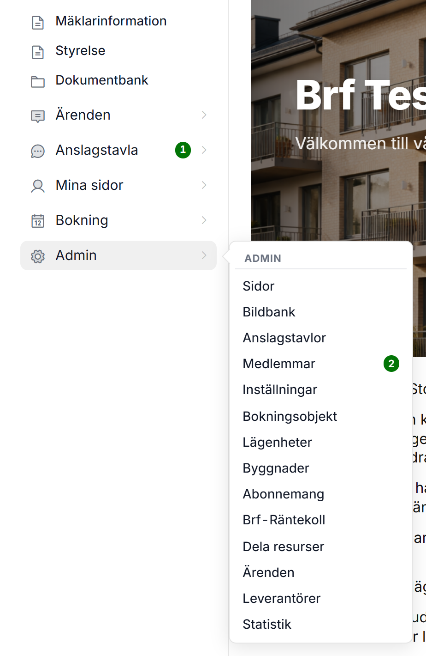Click the ADMIN submenu header text

tap(263, 259)
